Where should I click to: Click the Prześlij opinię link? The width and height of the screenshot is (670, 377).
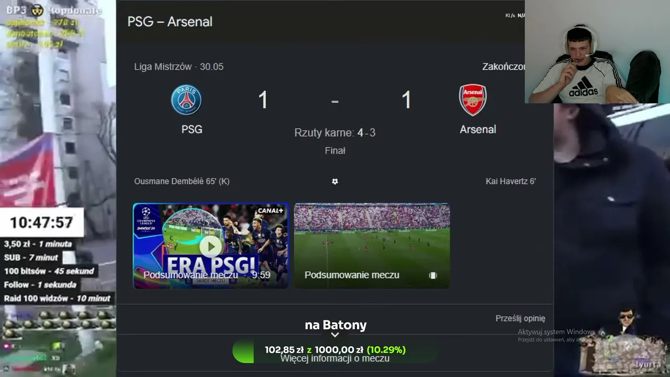[x=520, y=318]
